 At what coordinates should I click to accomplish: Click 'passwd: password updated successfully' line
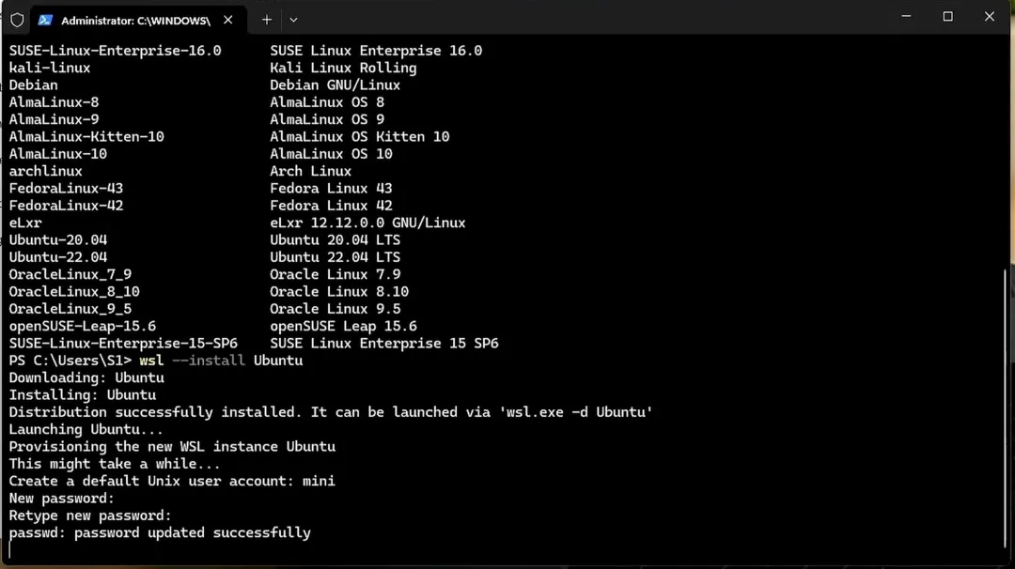pos(160,532)
